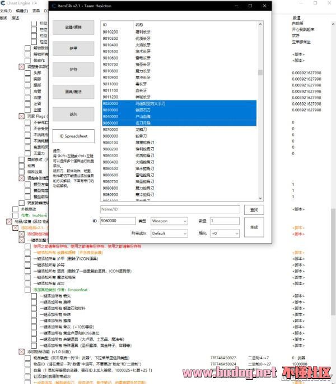Click the ID column header in the item list
This screenshot has width=336, height=384.
click(x=117, y=25)
